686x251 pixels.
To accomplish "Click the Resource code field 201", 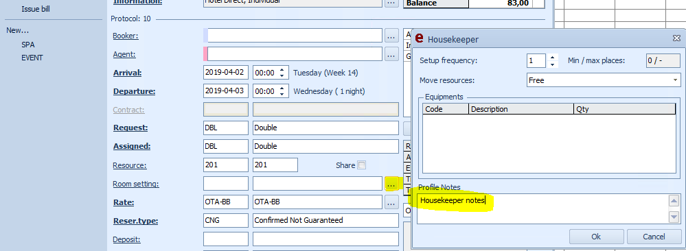I will tap(226, 165).
